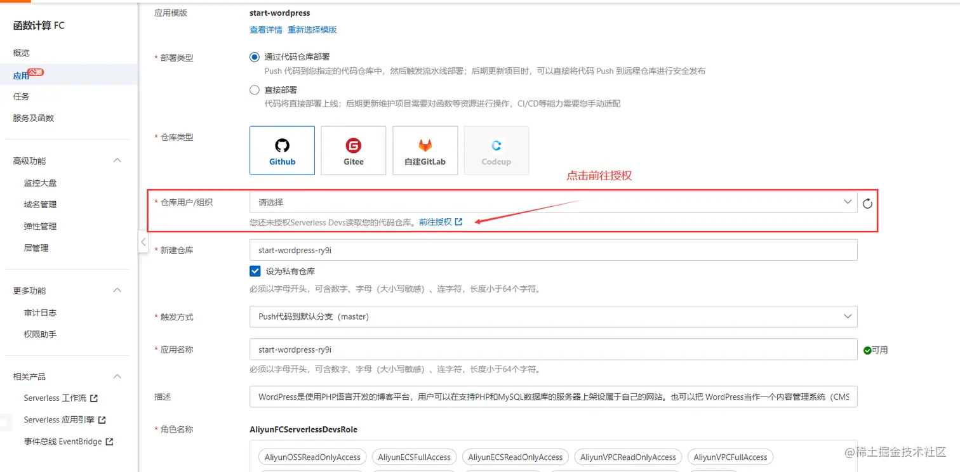Viewport: 960px width, 472px height.
Task: Open 事件总线 EventBridge via external link icon
Action: coord(110,441)
